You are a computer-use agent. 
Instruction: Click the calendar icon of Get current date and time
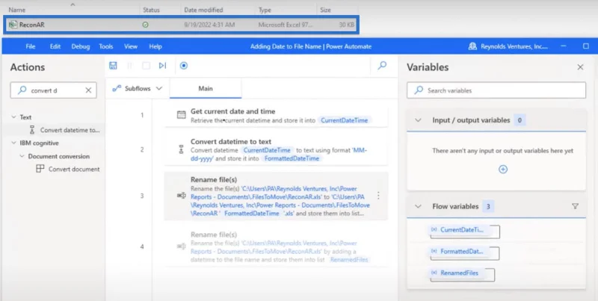pyautogui.click(x=181, y=115)
